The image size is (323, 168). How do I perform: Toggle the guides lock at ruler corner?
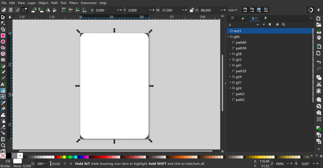10,17
